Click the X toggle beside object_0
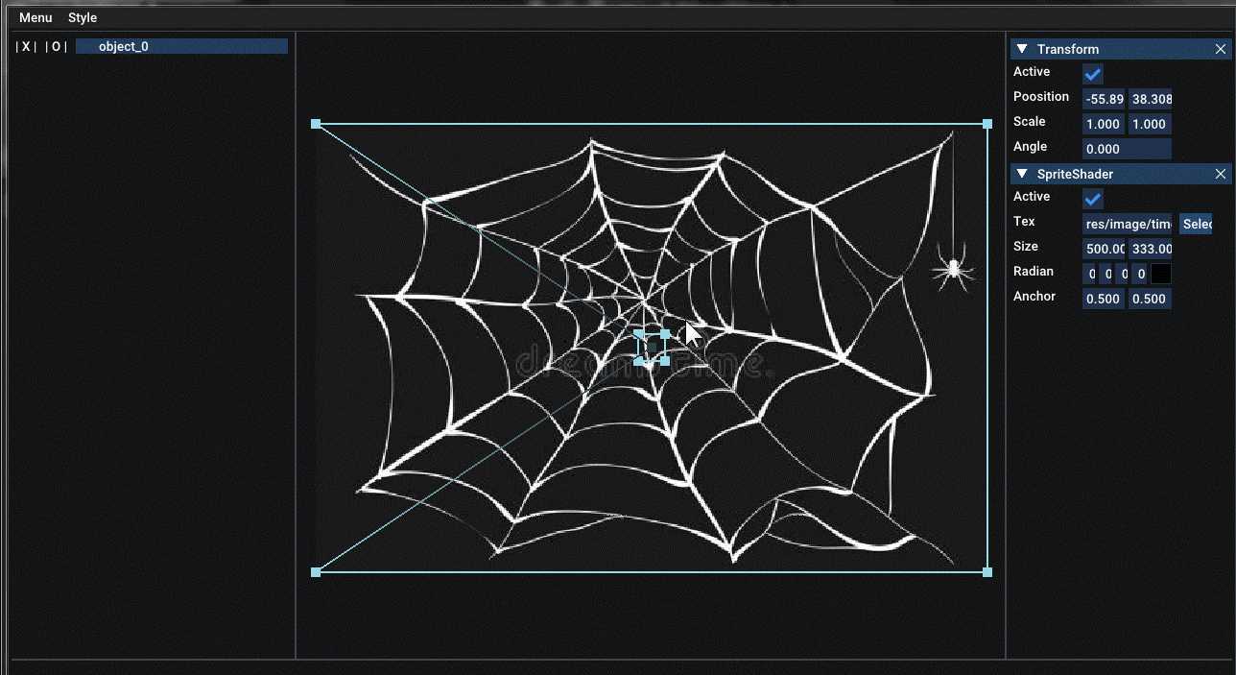 27,47
